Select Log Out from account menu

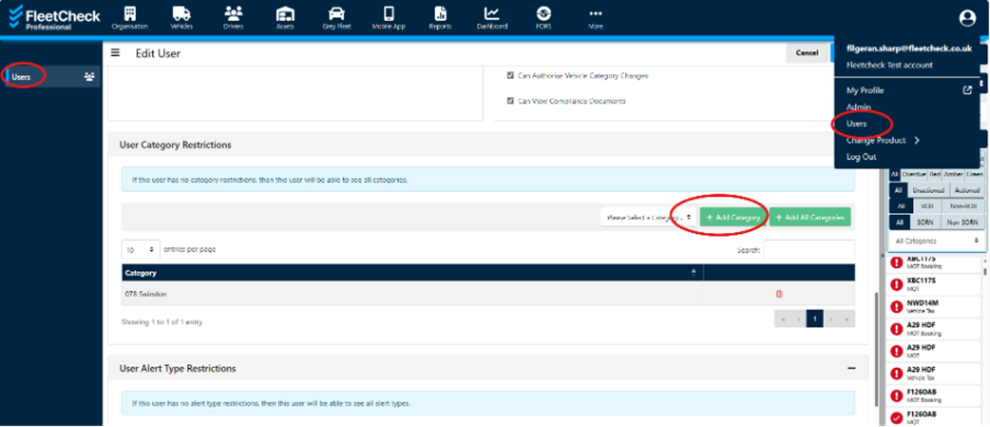click(861, 157)
